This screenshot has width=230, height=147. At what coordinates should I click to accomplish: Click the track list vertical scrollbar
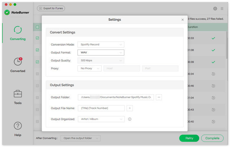pyautogui.click(x=227, y=45)
